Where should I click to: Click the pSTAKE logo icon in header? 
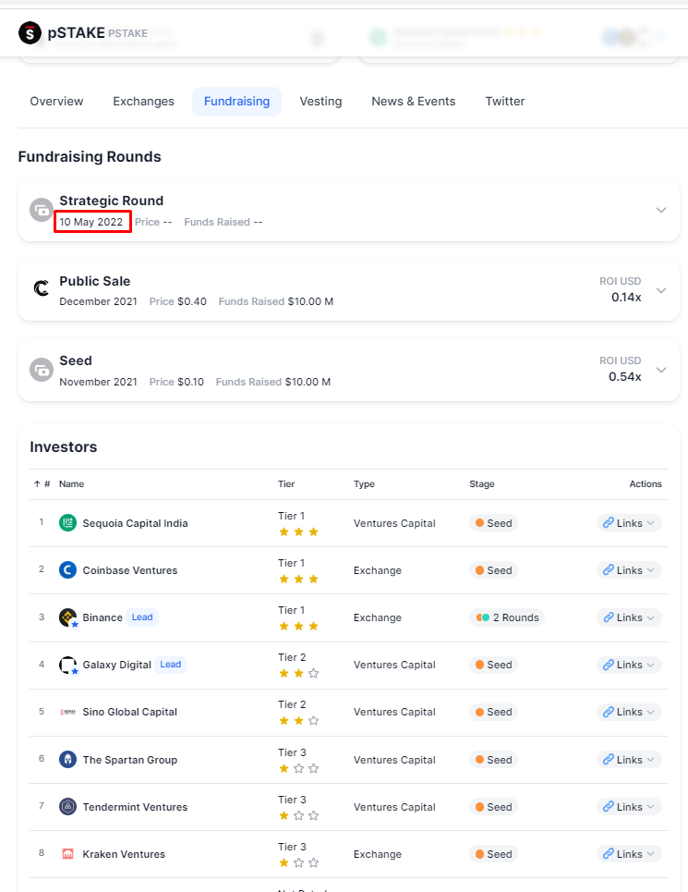click(x=30, y=33)
